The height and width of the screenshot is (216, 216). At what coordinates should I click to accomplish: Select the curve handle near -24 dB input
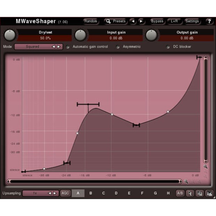point(67,163)
